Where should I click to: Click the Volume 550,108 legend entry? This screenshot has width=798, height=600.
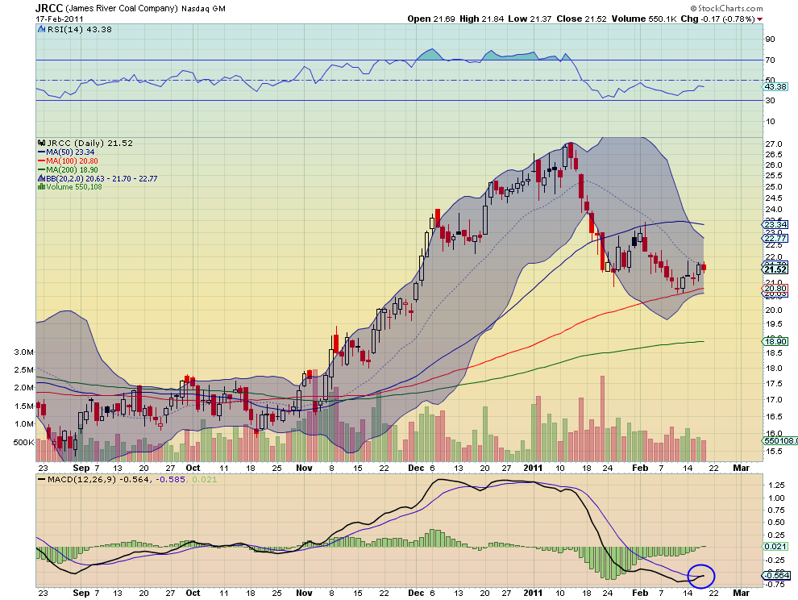point(74,187)
